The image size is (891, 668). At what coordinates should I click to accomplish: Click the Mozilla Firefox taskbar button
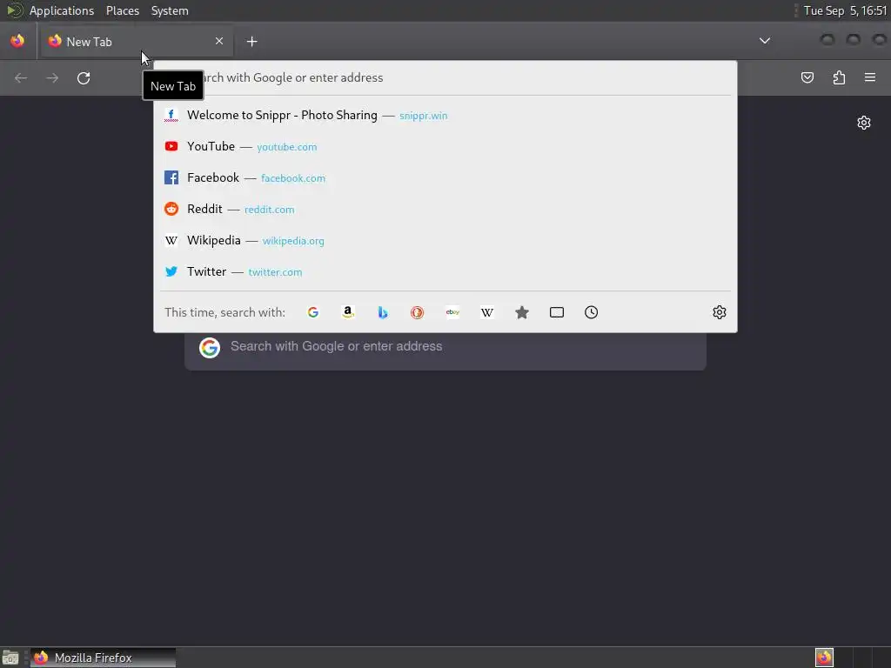coord(103,658)
